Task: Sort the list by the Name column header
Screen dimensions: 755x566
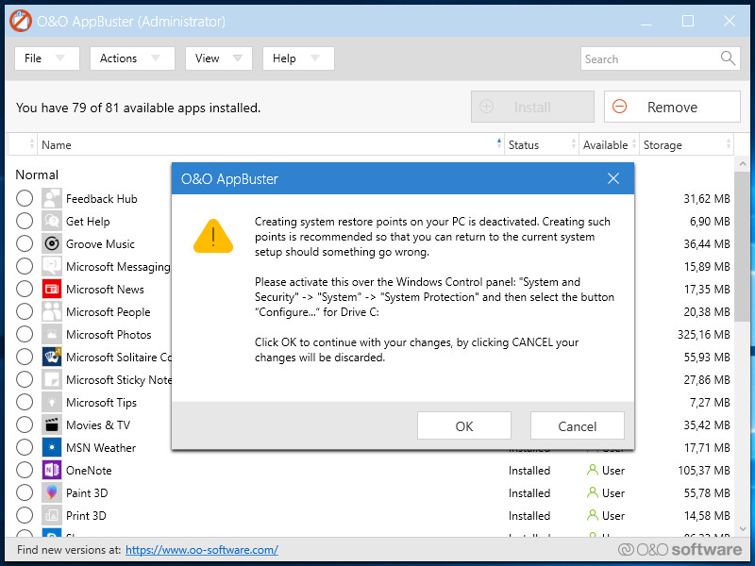Action: point(271,145)
